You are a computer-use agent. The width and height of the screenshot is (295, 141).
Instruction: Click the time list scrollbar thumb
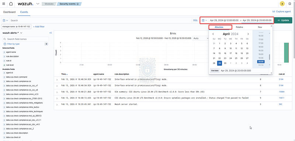(269, 57)
